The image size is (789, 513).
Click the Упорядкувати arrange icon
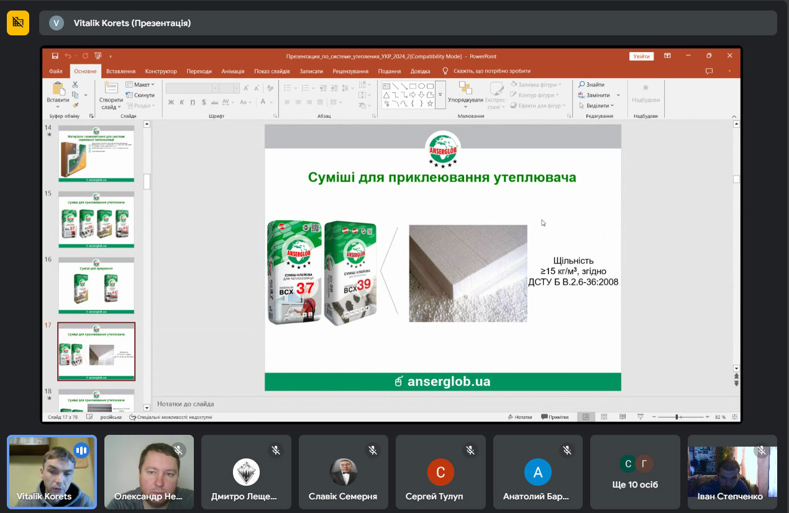tap(465, 88)
